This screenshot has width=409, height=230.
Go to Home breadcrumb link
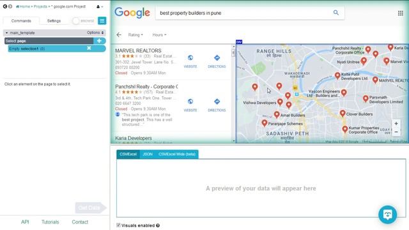pos(23,6)
